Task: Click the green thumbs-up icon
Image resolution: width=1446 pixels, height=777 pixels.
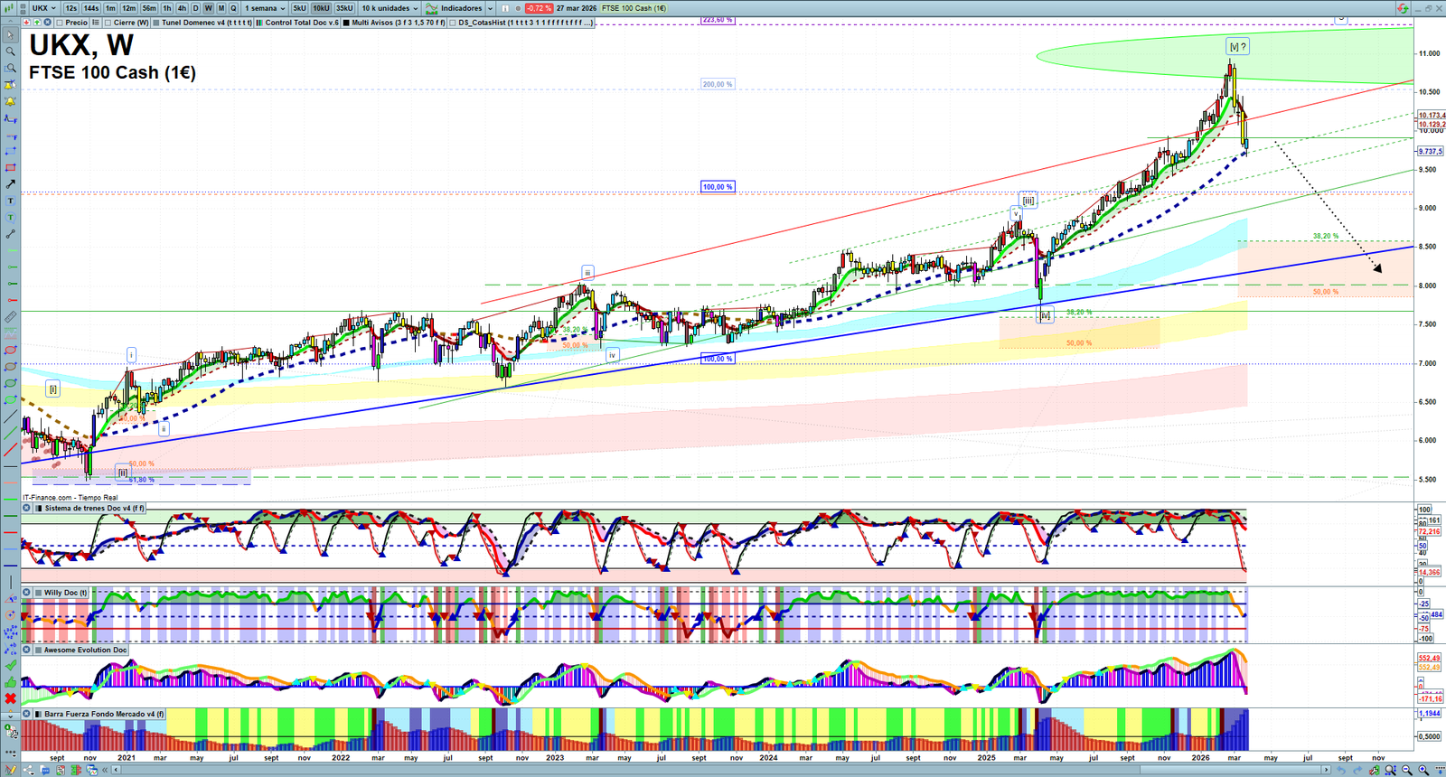Action: coord(11,682)
